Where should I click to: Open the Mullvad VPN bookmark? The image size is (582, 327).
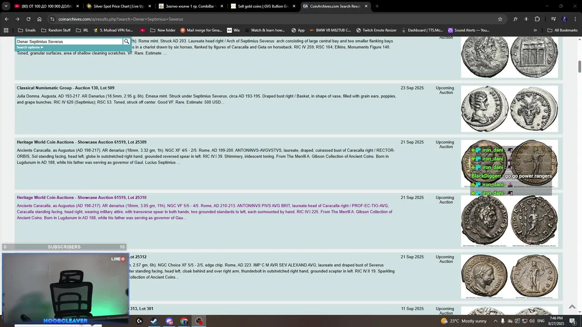tap(114, 30)
